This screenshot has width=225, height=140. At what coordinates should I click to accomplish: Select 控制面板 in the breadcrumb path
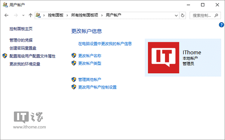[x=55, y=15]
